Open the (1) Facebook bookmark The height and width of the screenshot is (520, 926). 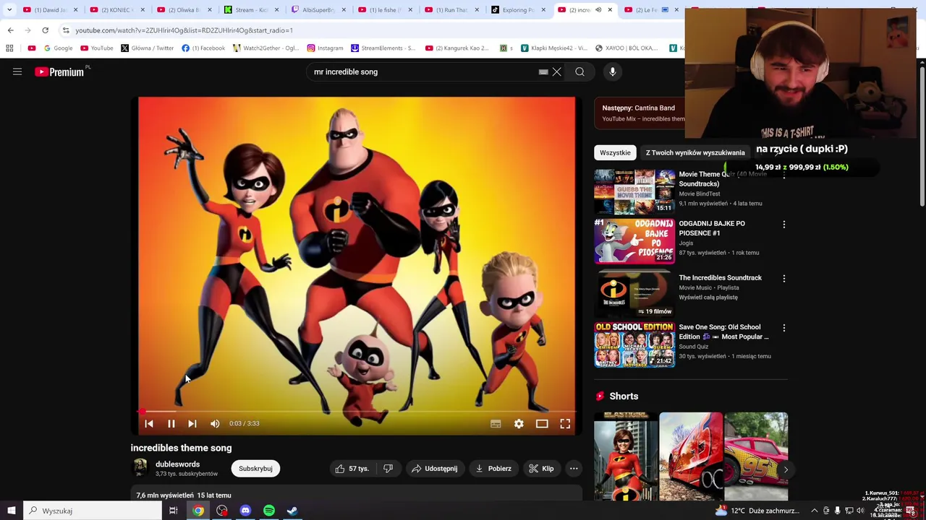203,48
